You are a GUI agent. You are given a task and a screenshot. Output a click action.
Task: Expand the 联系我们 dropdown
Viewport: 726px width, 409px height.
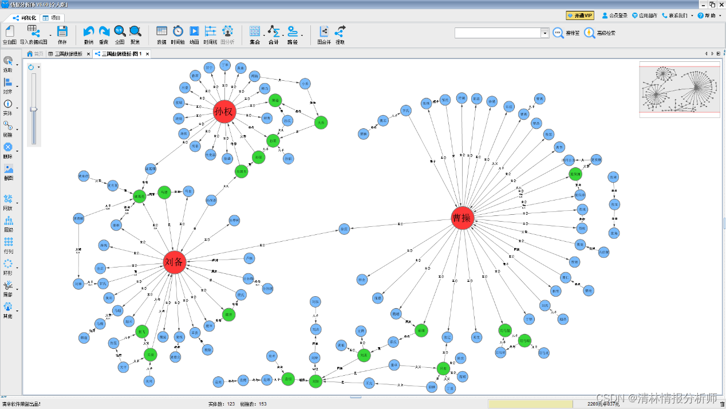[x=692, y=15]
